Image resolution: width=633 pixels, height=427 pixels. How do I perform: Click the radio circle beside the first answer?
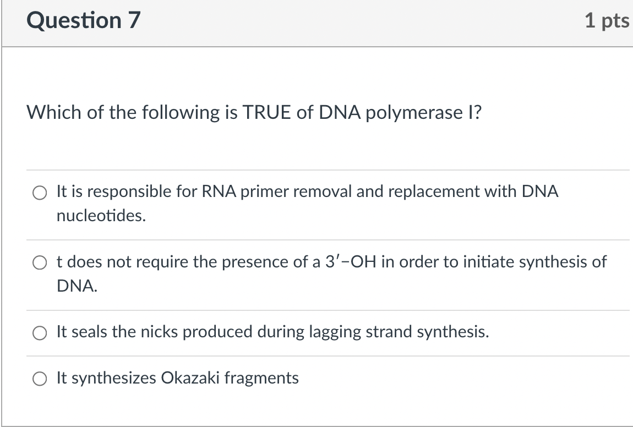39,193
